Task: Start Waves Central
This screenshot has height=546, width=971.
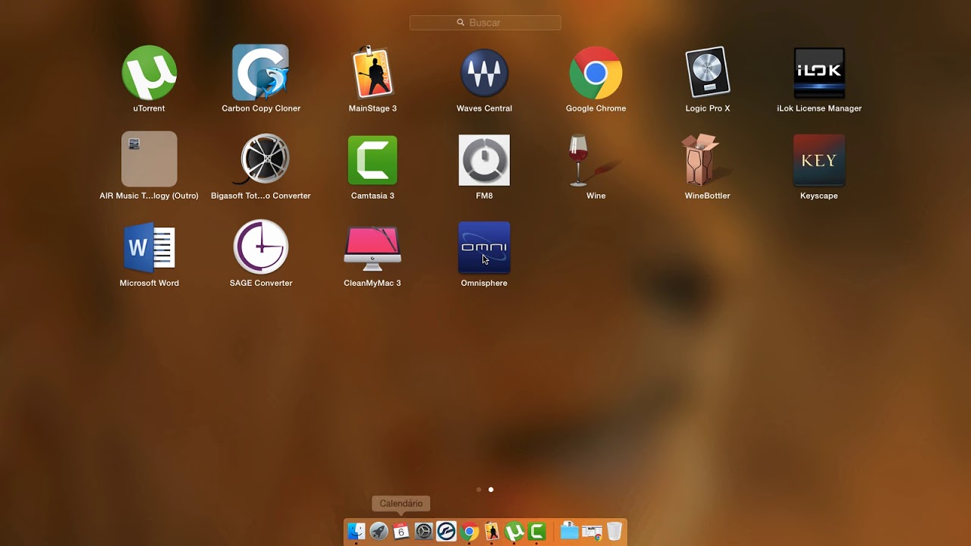Action: [x=484, y=74]
